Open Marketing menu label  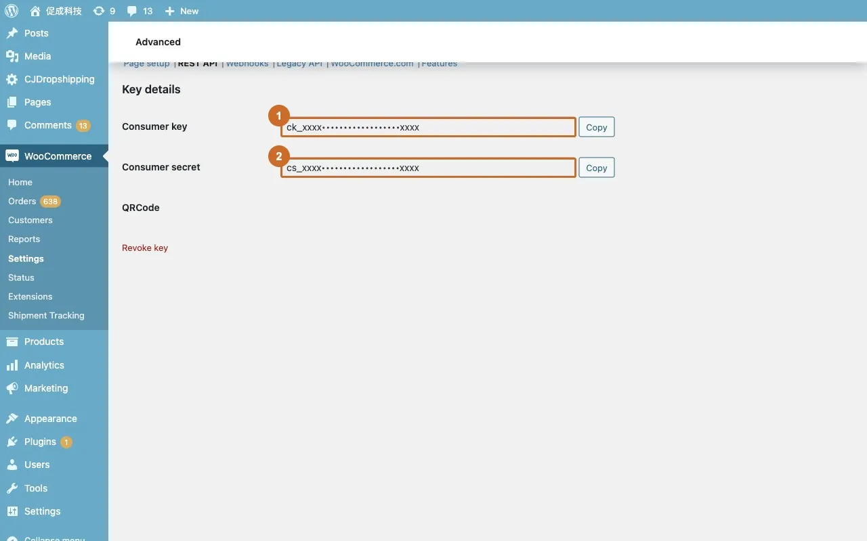click(46, 388)
